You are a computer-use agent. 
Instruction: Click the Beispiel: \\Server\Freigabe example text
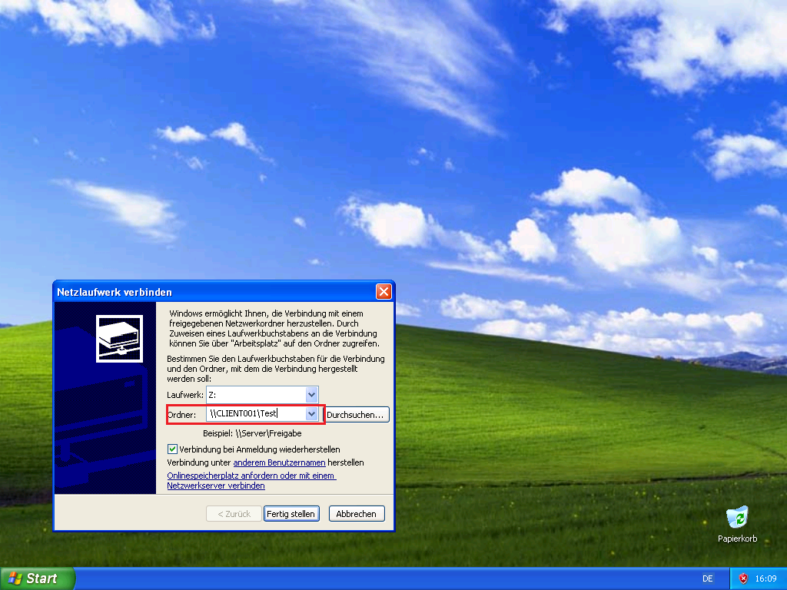point(252,433)
